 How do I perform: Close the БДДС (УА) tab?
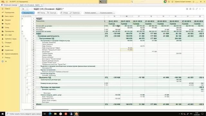click(x=42, y=5)
